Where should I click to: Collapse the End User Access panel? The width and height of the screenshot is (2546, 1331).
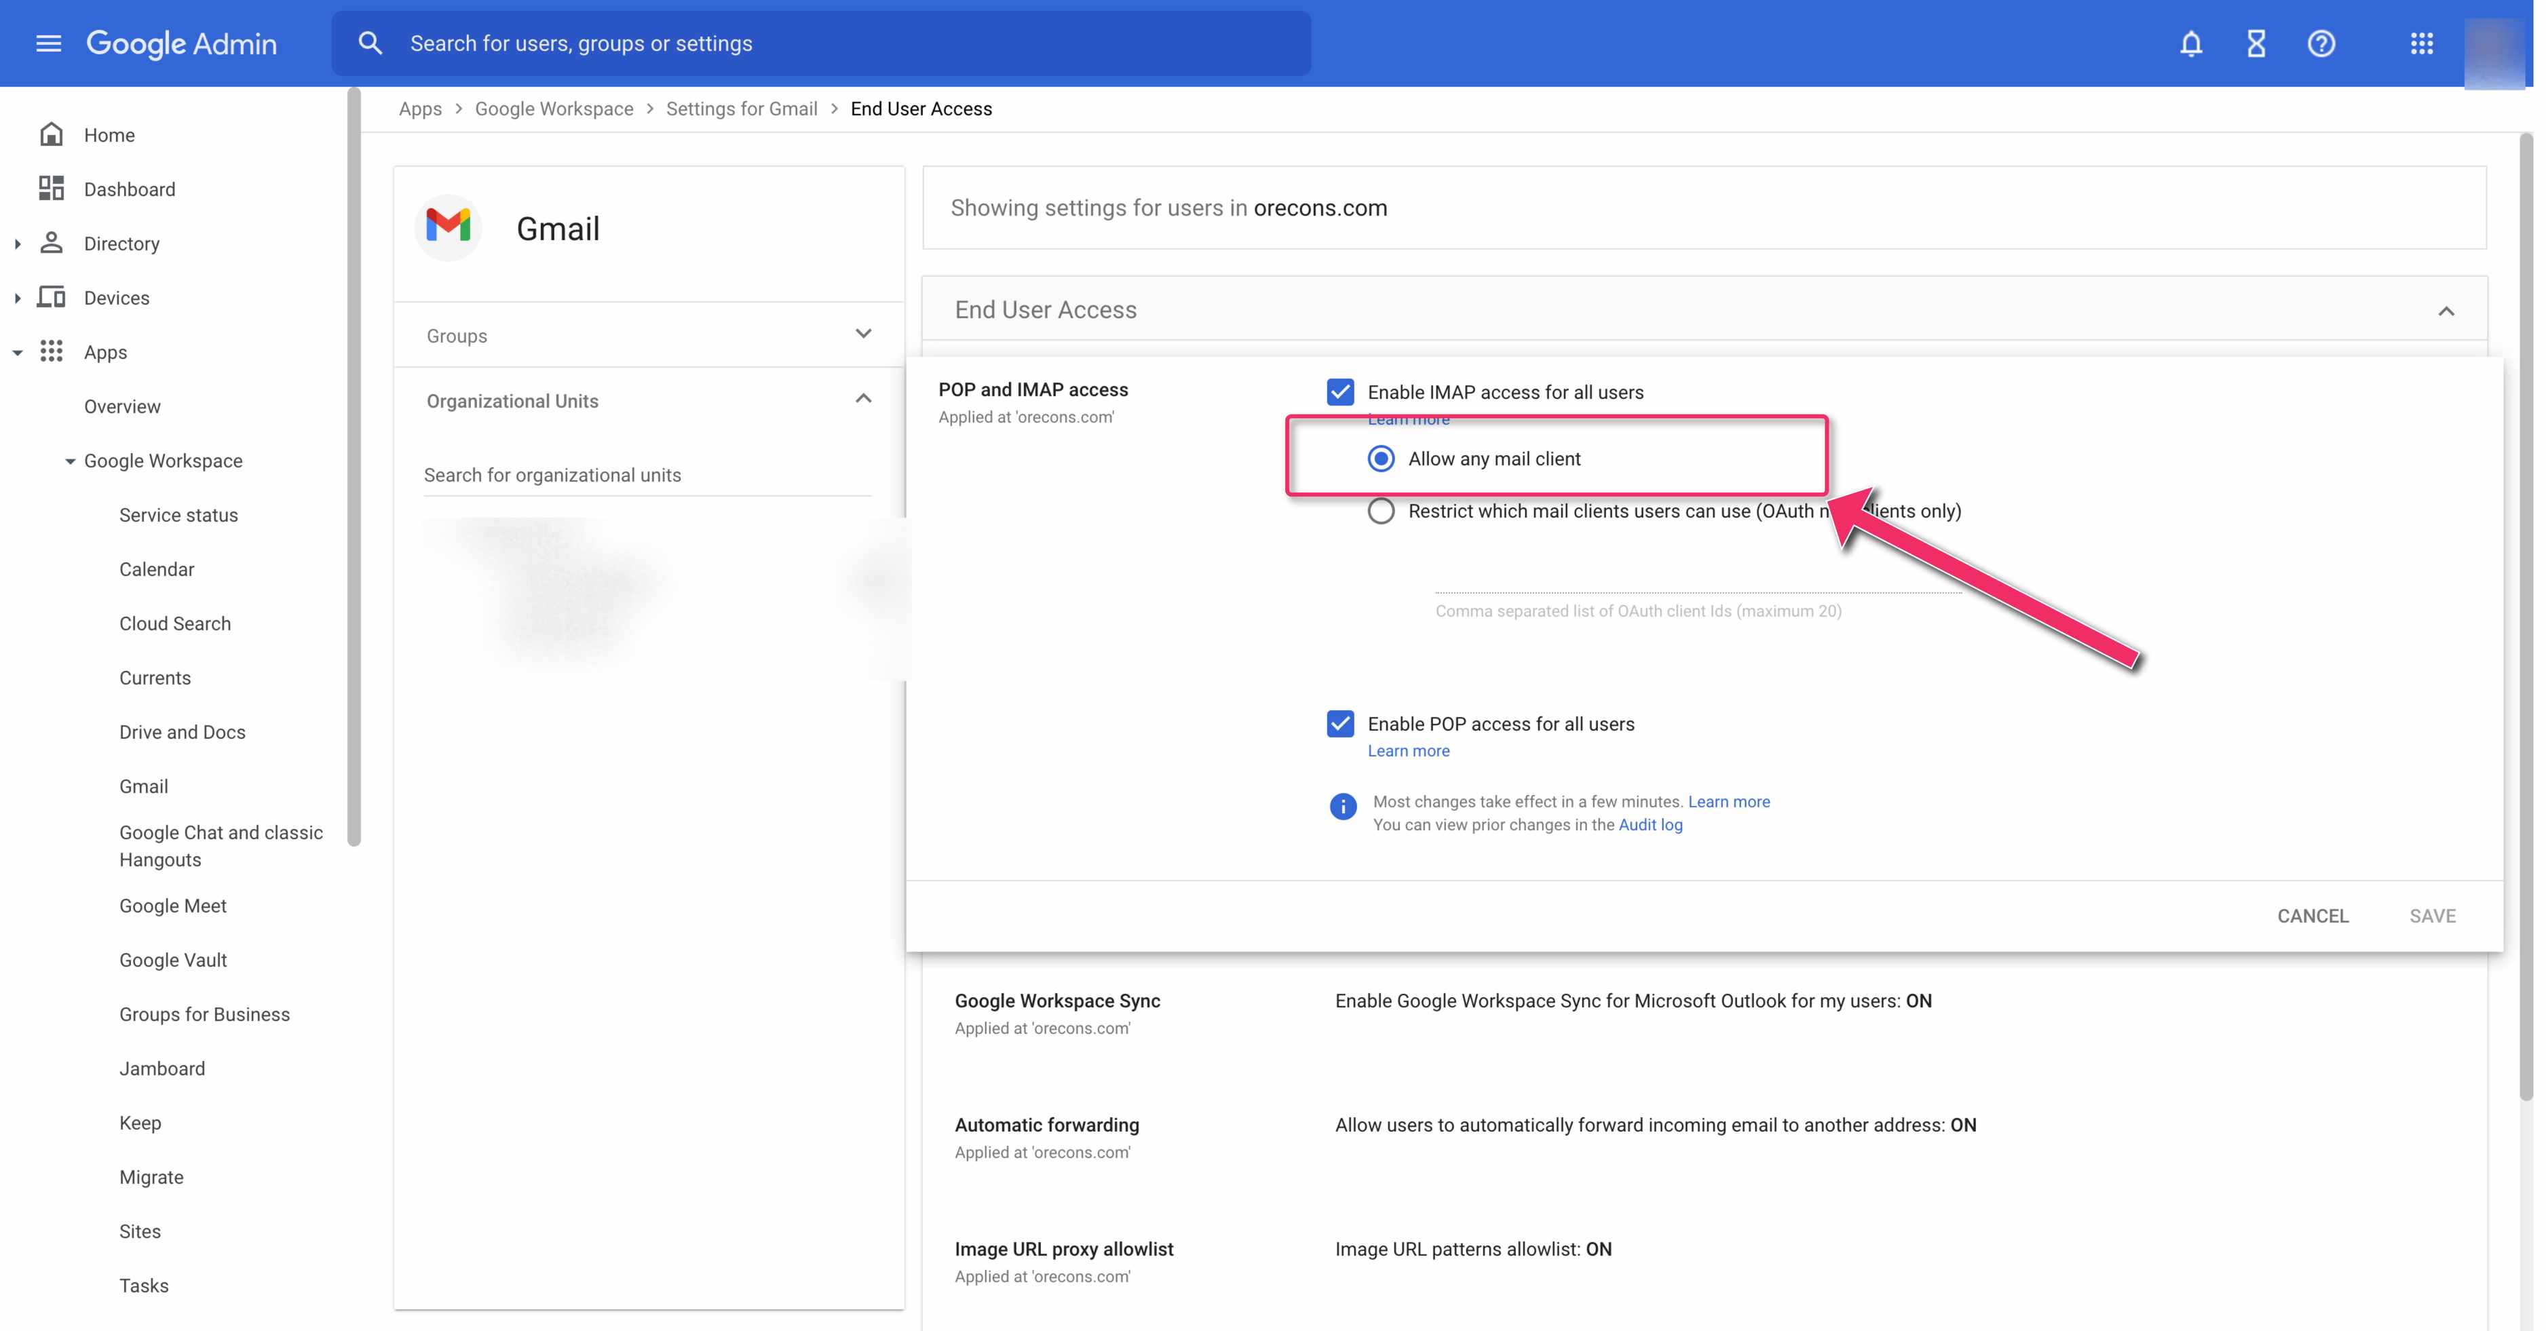2445,311
